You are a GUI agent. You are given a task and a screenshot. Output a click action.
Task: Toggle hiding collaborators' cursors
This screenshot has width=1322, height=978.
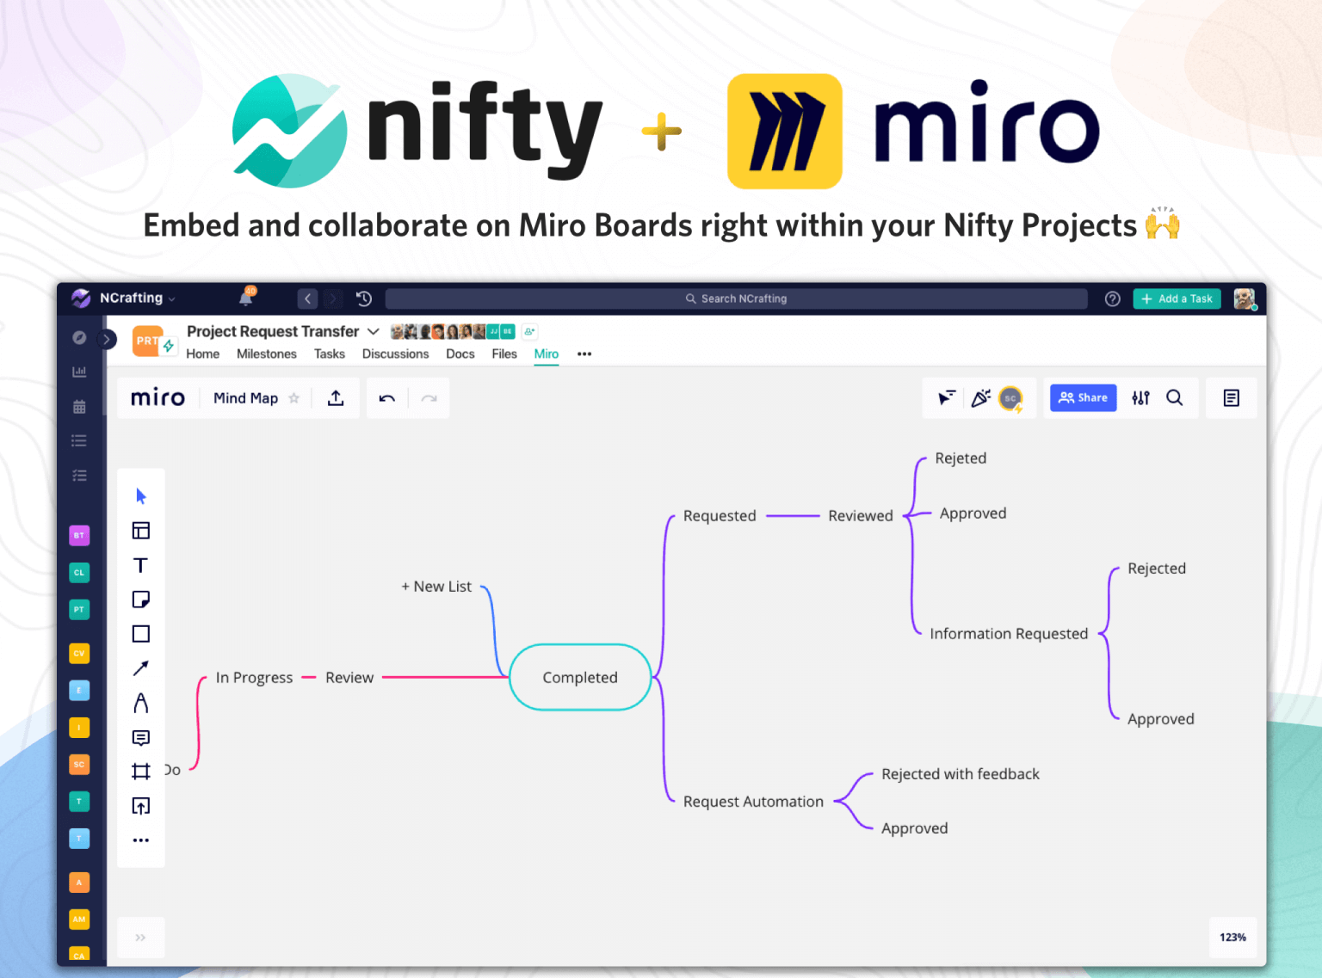point(947,397)
